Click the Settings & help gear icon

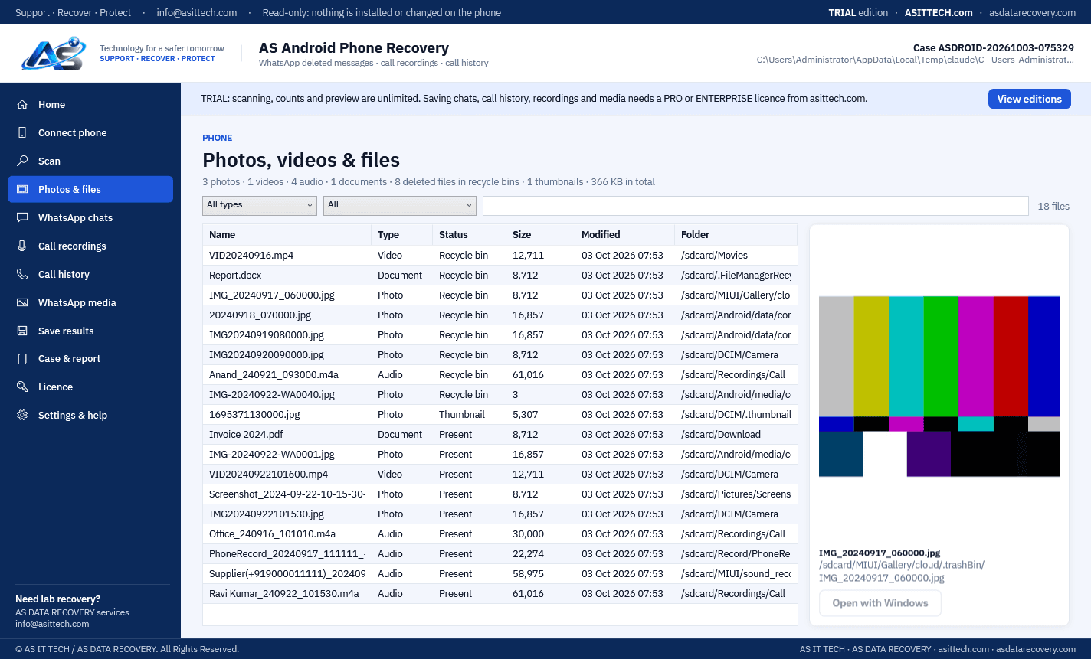point(23,416)
